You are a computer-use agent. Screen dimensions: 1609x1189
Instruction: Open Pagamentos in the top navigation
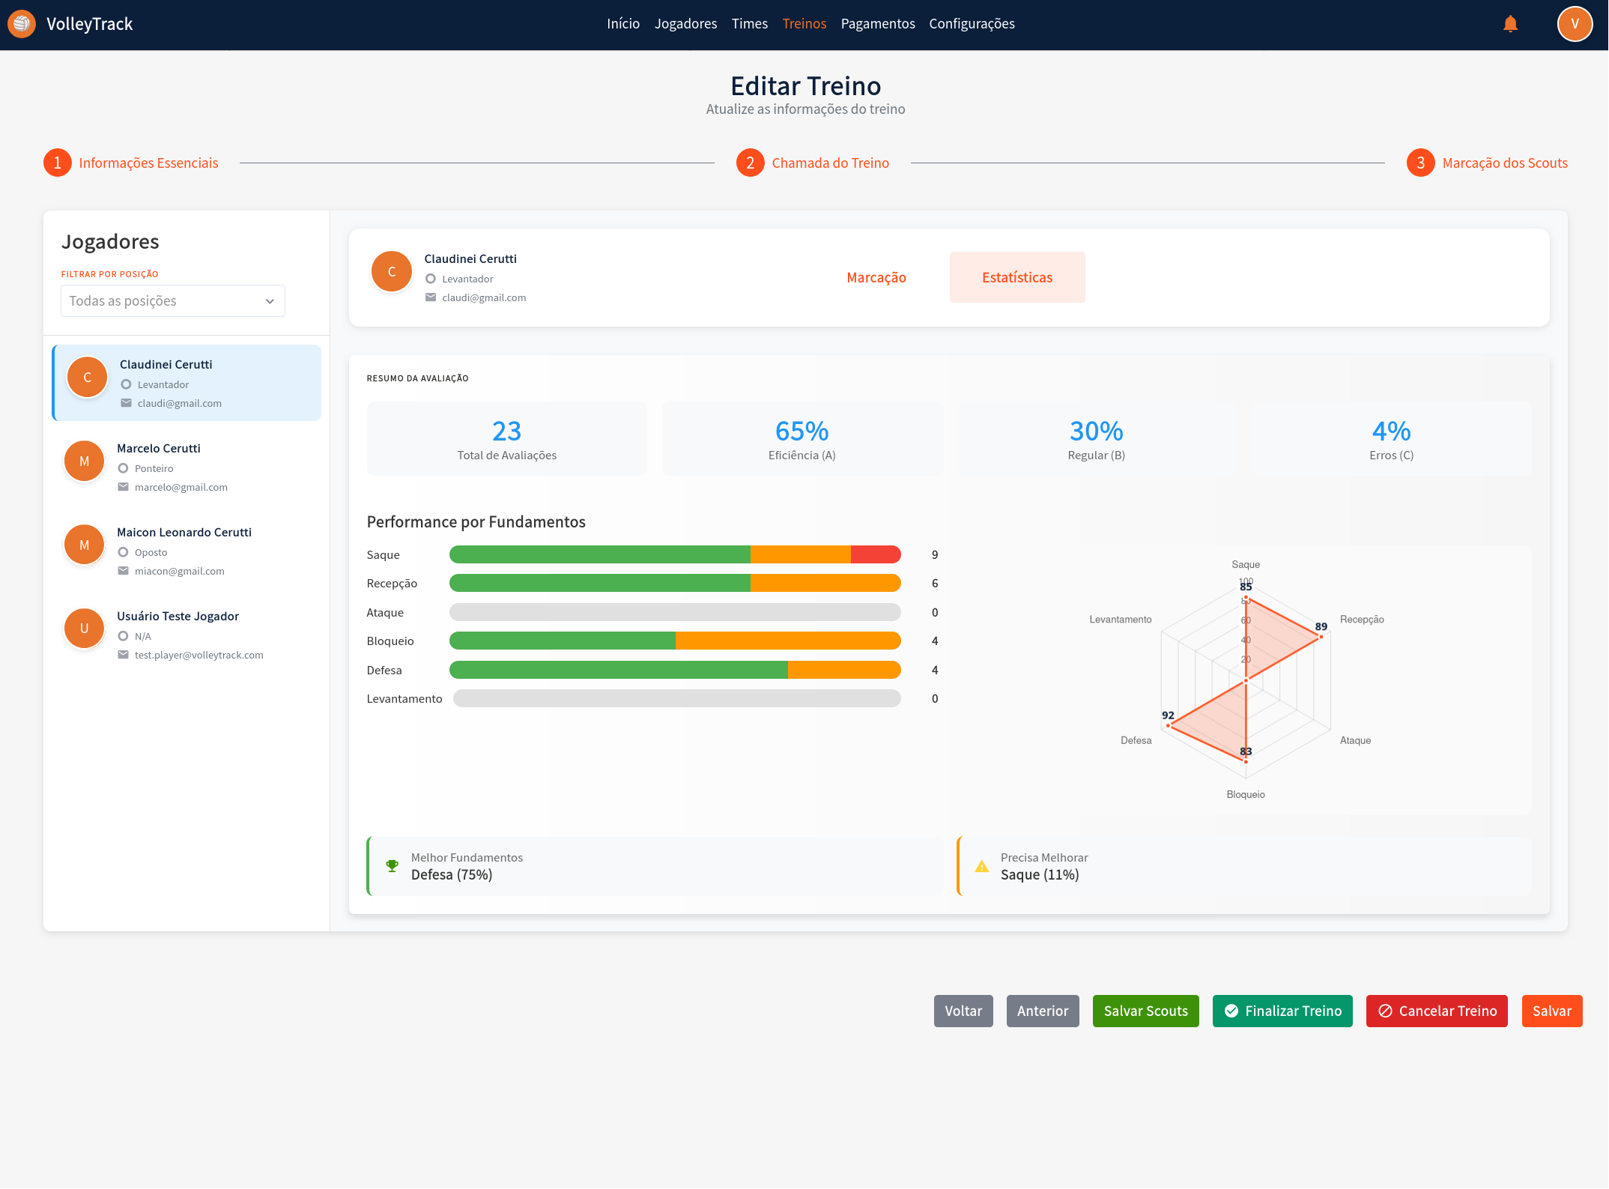coord(877,24)
